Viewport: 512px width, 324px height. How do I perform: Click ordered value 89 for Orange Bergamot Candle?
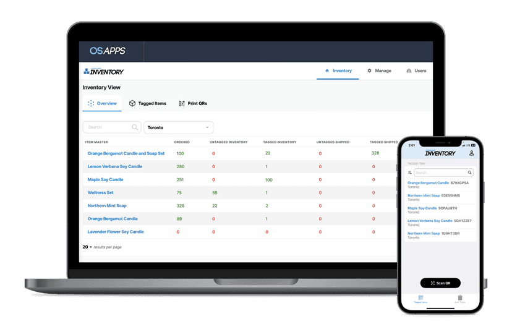pyautogui.click(x=179, y=219)
